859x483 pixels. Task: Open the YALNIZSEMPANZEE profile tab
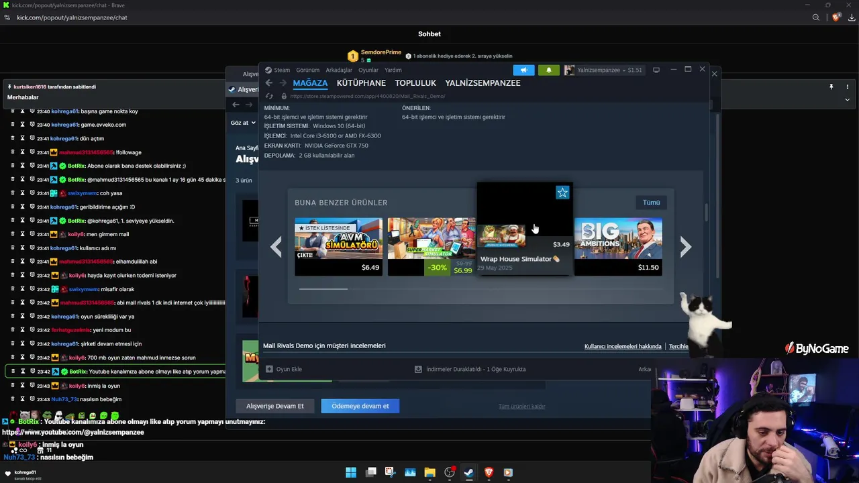click(x=483, y=83)
